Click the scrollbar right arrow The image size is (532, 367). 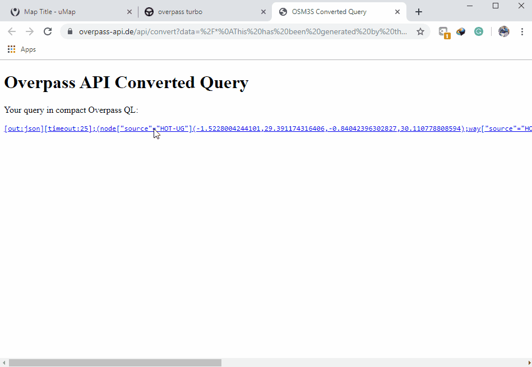pos(528,363)
